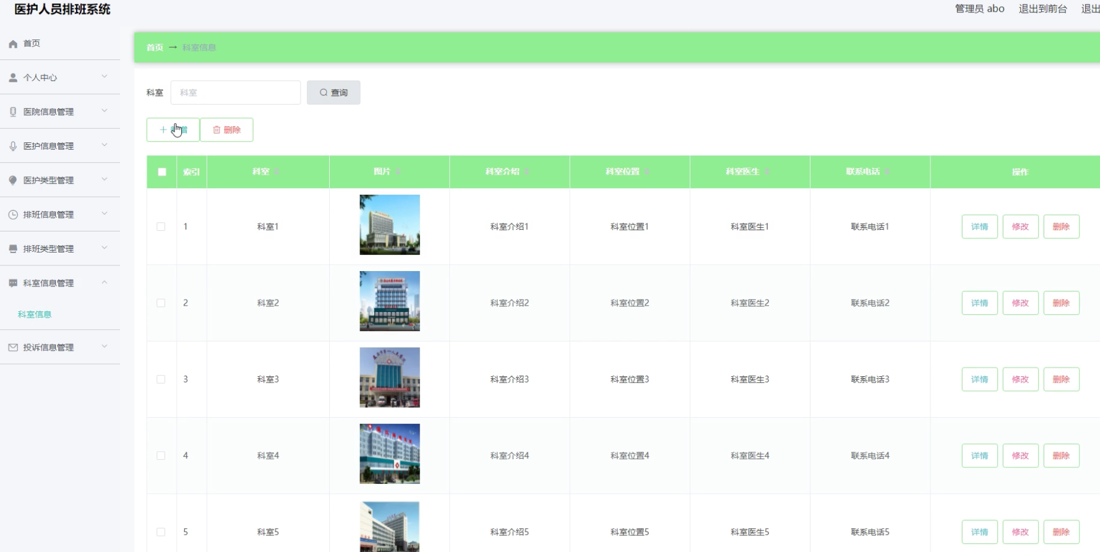Click the clock icon beside 排班信息管理
This screenshot has height=552, width=1100.
(13, 215)
